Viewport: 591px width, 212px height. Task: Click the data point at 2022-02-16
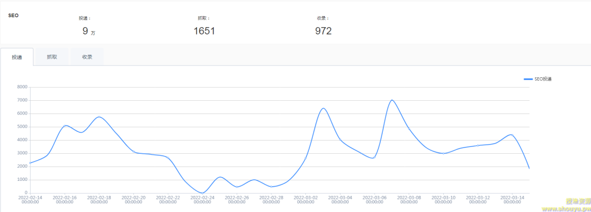click(65, 126)
